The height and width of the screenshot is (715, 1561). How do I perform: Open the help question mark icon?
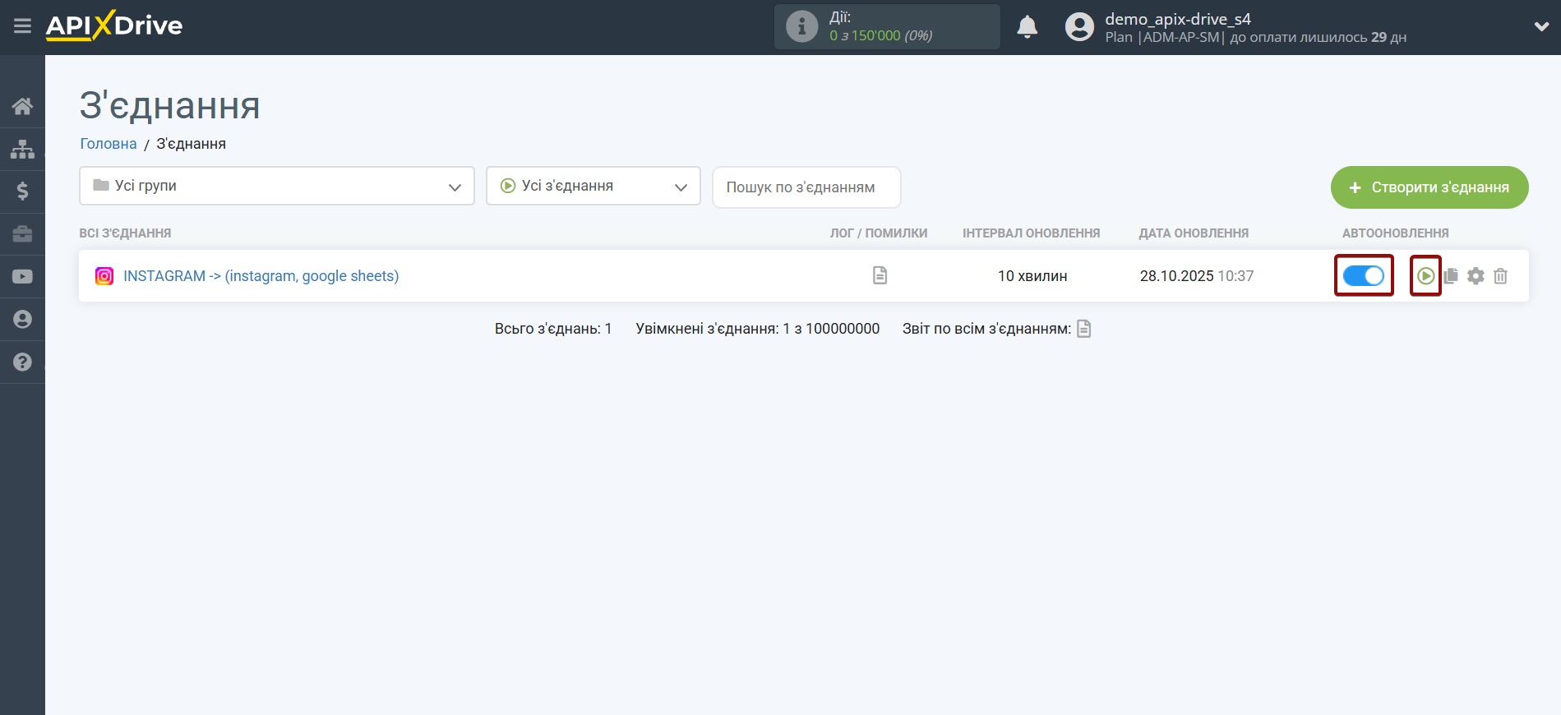click(x=22, y=362)
